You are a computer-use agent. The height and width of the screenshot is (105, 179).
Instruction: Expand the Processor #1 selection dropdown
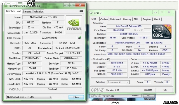coord(118,82)
